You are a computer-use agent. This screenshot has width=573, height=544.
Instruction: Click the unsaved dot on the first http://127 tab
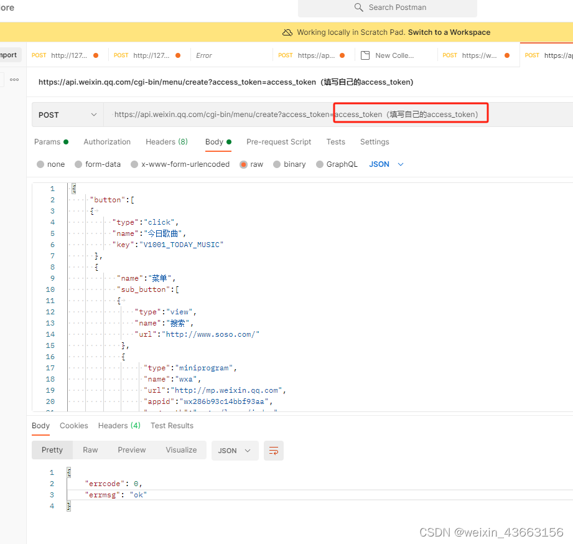(x=96, y=55)
